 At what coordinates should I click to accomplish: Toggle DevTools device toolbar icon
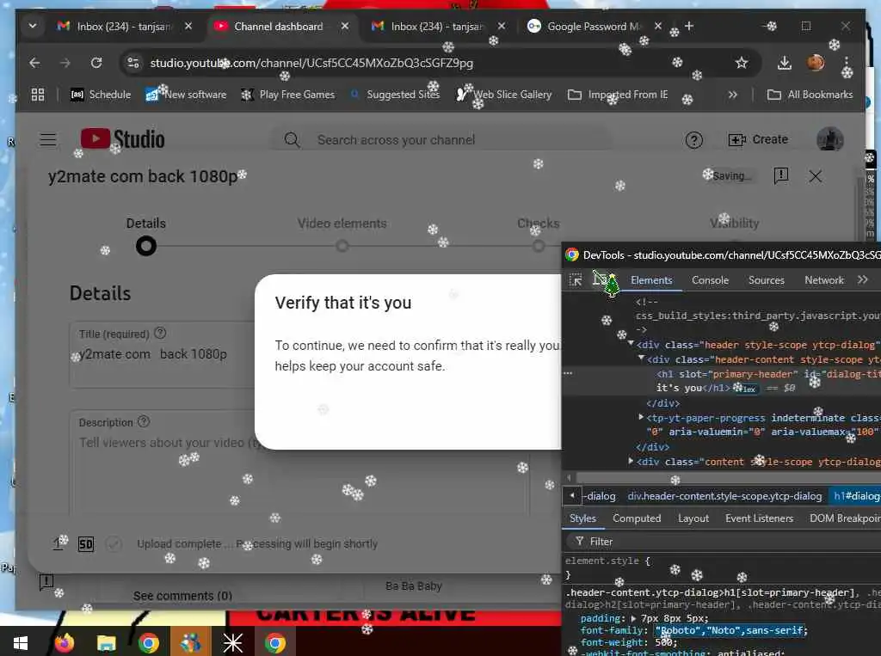click(600, 279)
